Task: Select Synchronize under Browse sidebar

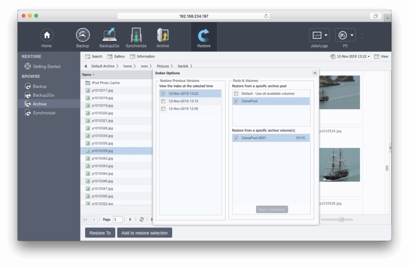Action: pyautogui.click(x=44, y=113)
